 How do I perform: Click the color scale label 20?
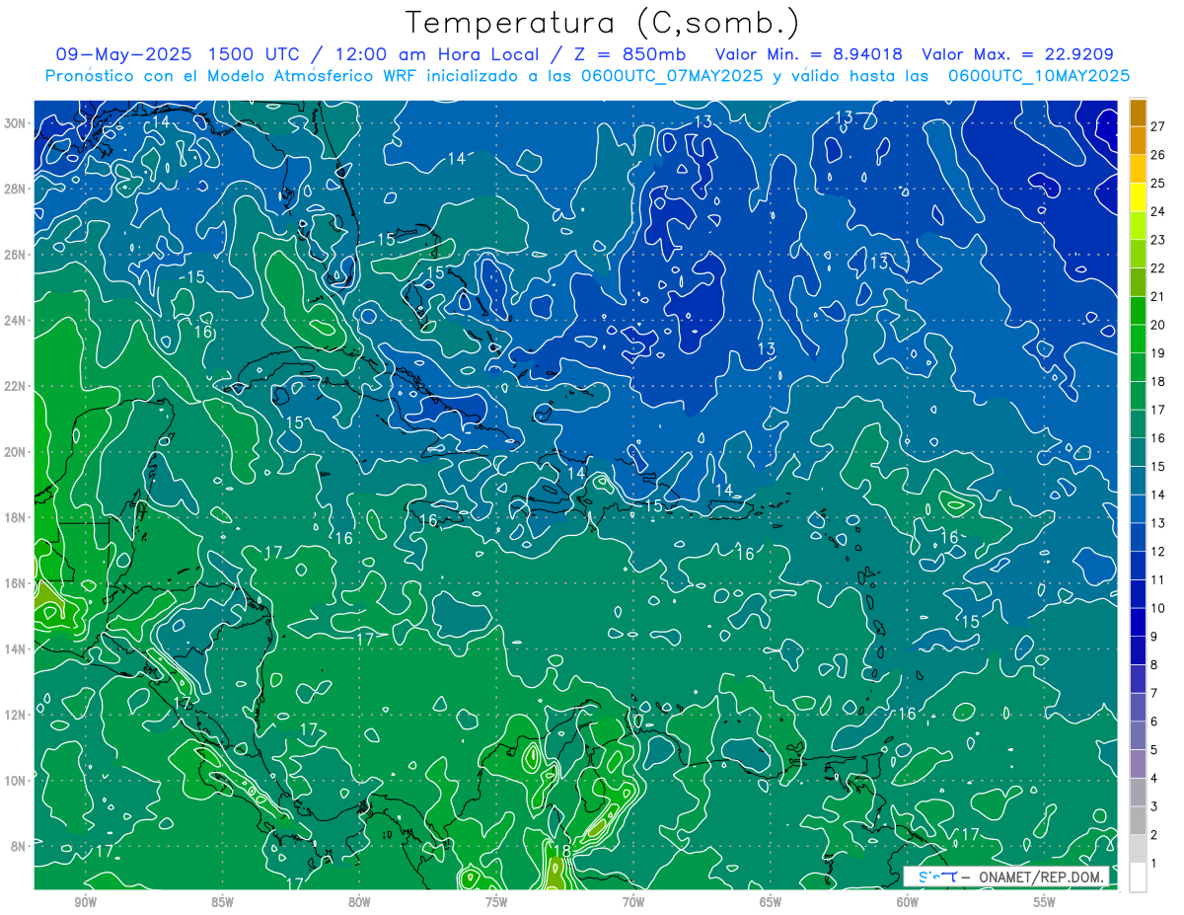[1157, 325]
